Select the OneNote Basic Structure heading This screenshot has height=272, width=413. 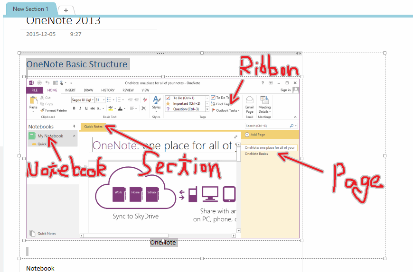76,64
